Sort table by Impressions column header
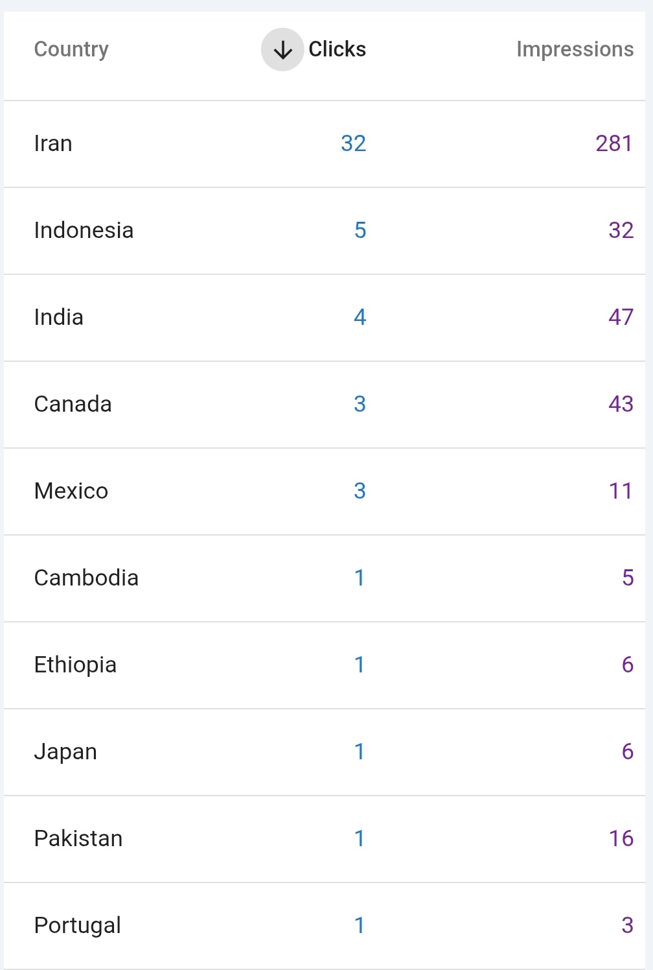The height and width of the screenshot is (970, 653). (x=575, y=49)
